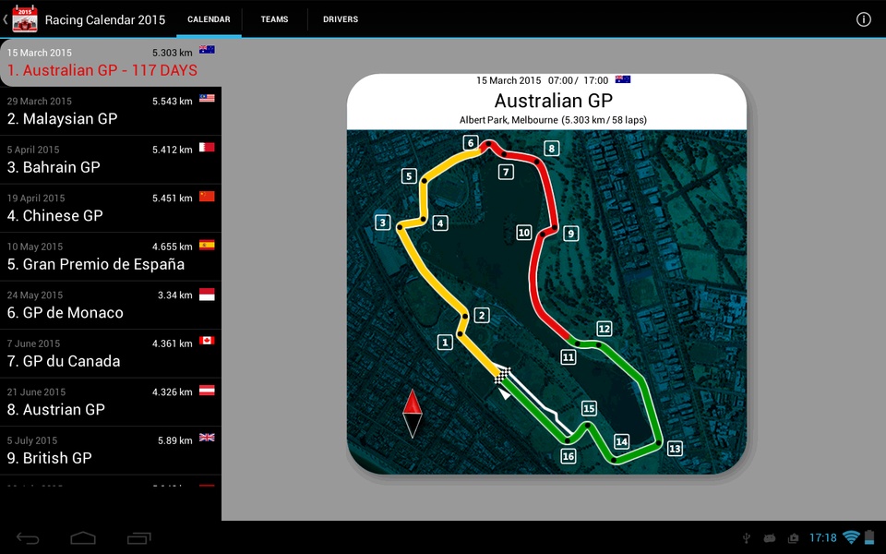Tap the USB status icon
Viewport: 886px width, 554px height.
(x=747, y=537)
